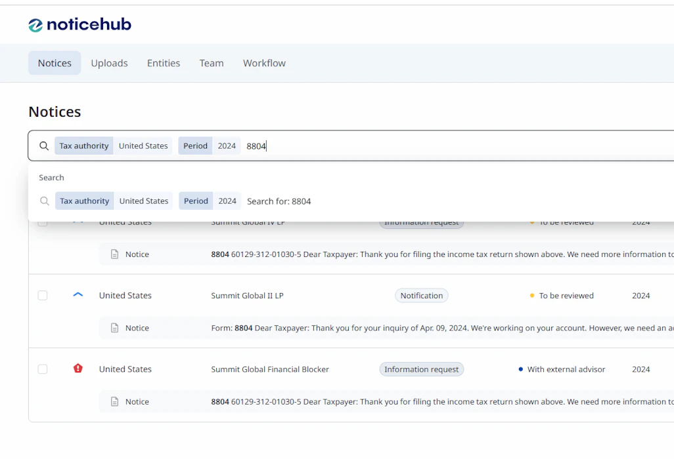Click the red alert icon on Financial Blocker row
The height and width of the screenshot is (459, 674).
(x=78, y=369)
